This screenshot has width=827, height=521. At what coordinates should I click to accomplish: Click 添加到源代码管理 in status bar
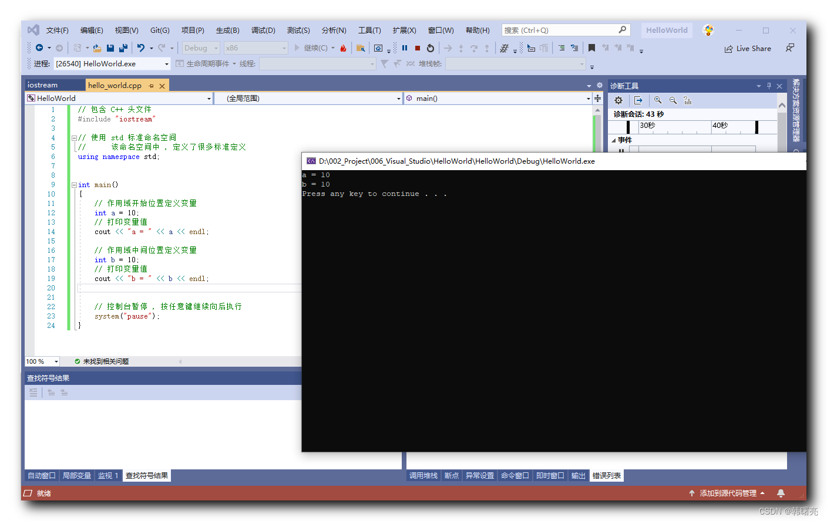pyautogui.click(x=727, y=493)
